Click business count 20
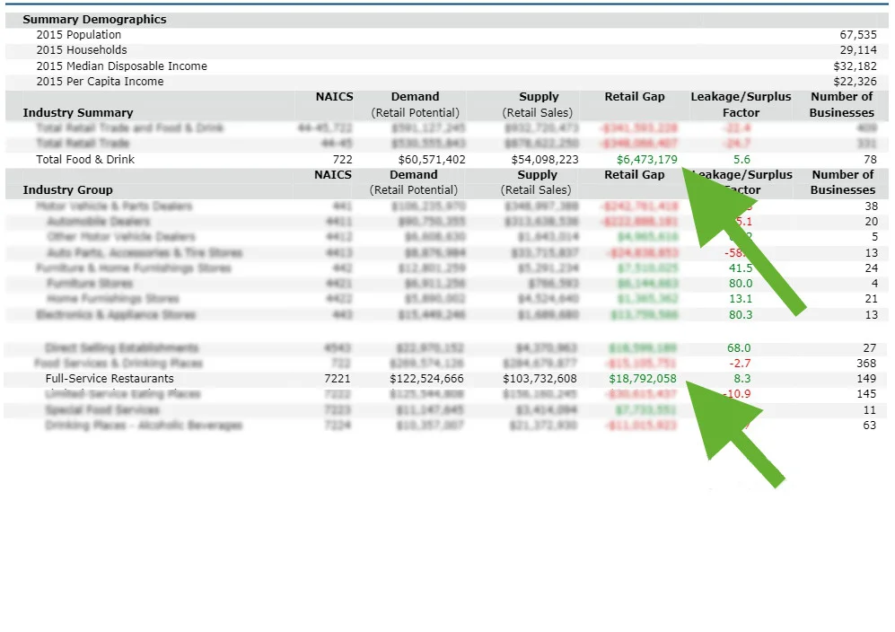 [871, 222]
